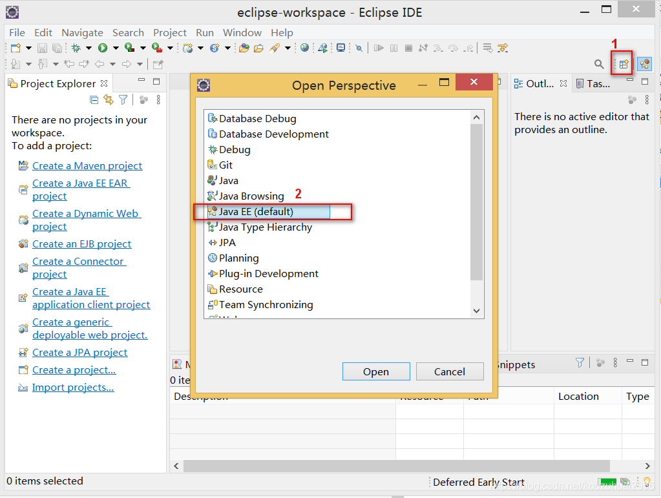The height and width of the screenshot is (498, 661).
Task: Click Create a JPA project link
Action: click(x=79, y=353)
